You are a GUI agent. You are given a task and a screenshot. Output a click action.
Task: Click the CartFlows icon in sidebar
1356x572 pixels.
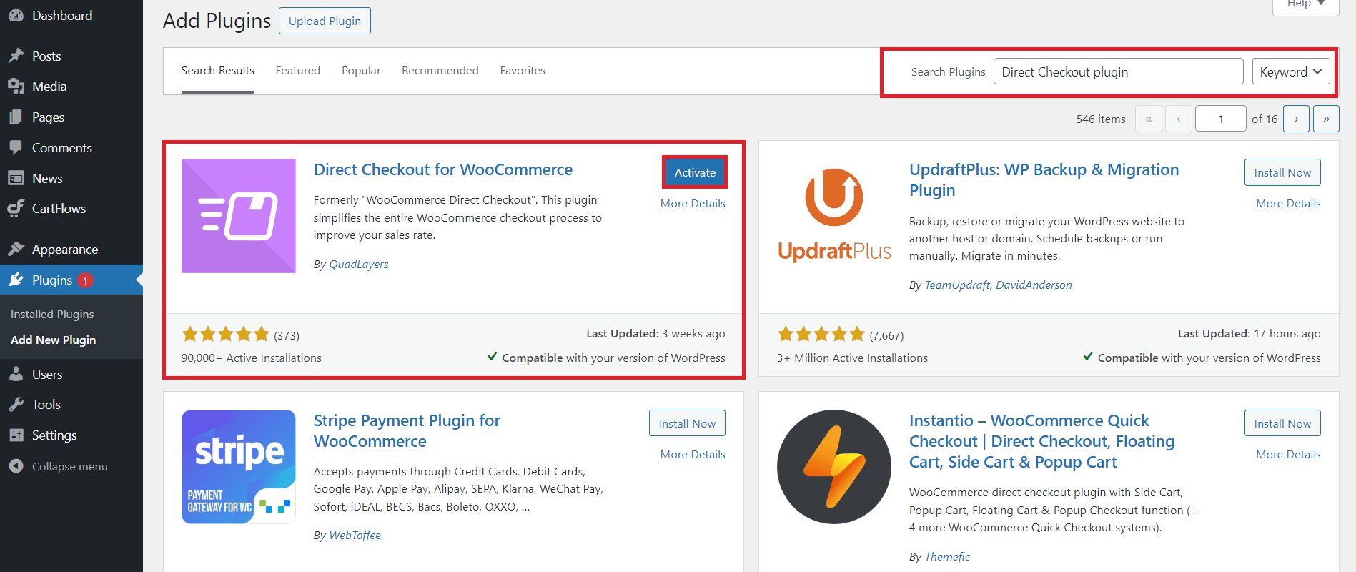pyautogui.click(x=16, y=209)
